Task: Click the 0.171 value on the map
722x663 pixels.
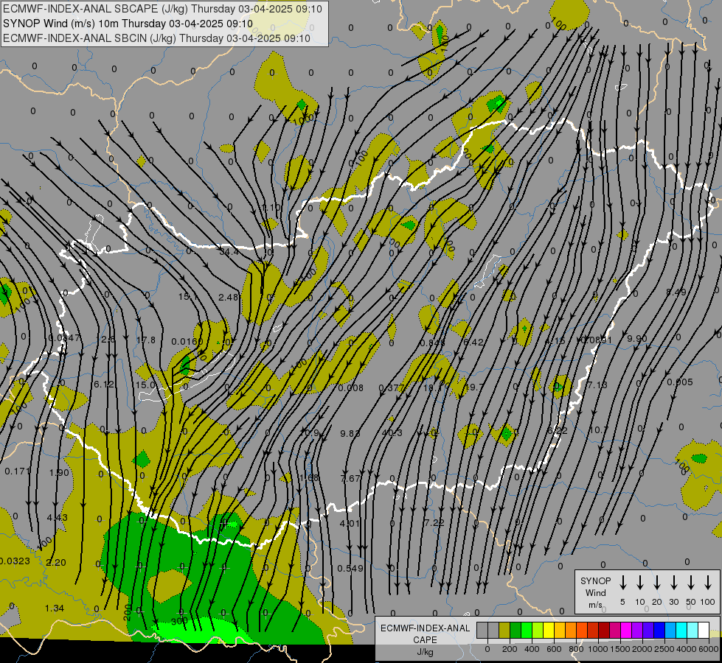Action: coord(18,471)
